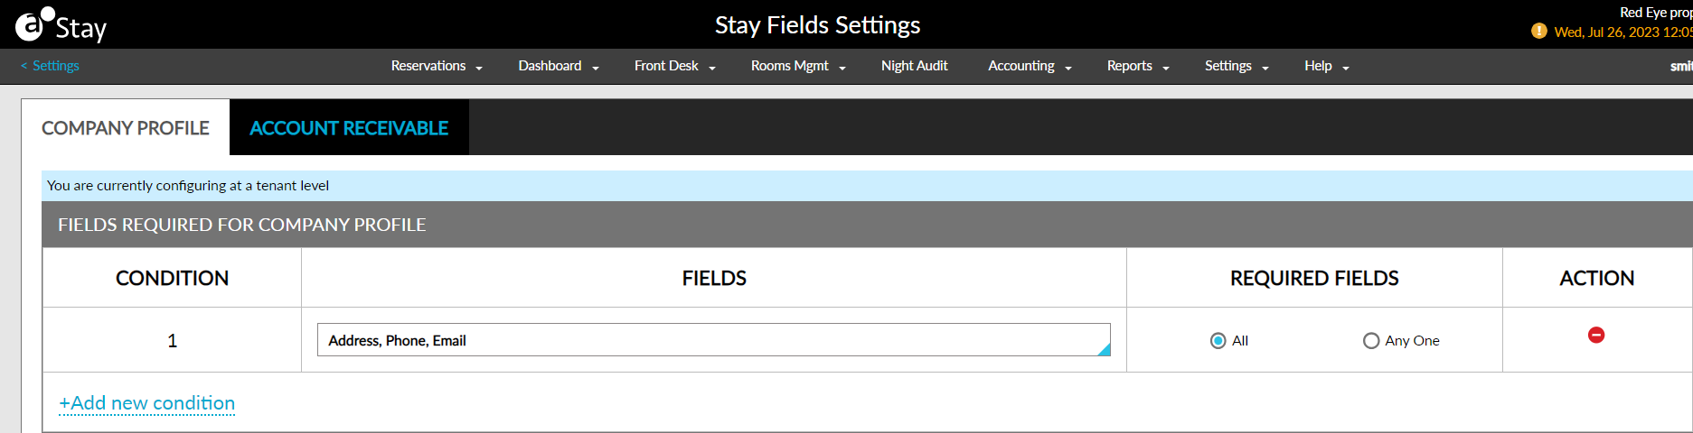The width and height of the screenshot is (1693, 433).
Task: Select the All radio button
Action: pyautogui.click(x=1218, y=341)
